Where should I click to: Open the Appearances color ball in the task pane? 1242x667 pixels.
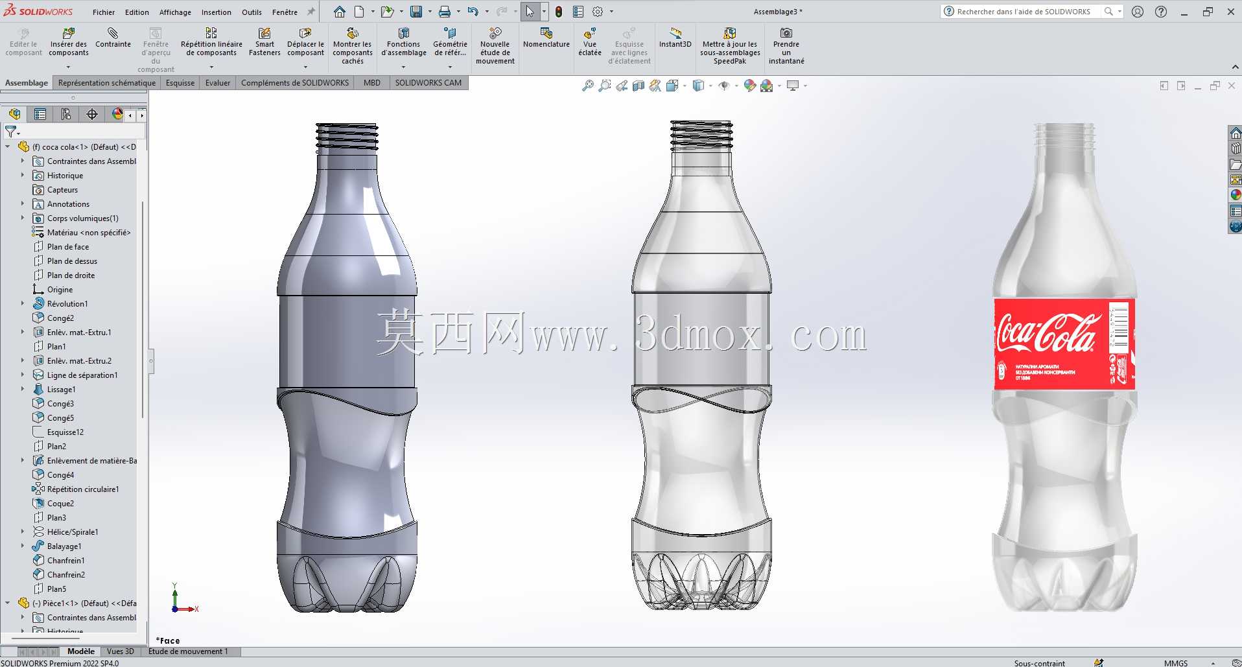pyautogui.click(x=1236, y=195)
